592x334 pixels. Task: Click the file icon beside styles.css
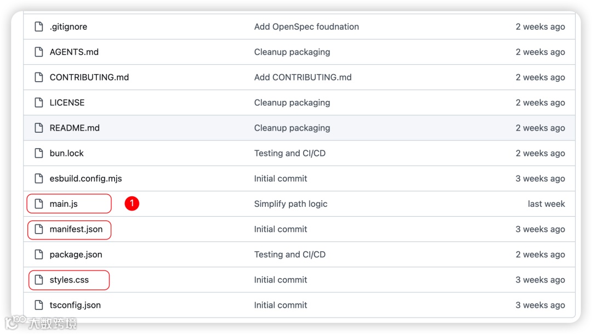coord(39,280)
